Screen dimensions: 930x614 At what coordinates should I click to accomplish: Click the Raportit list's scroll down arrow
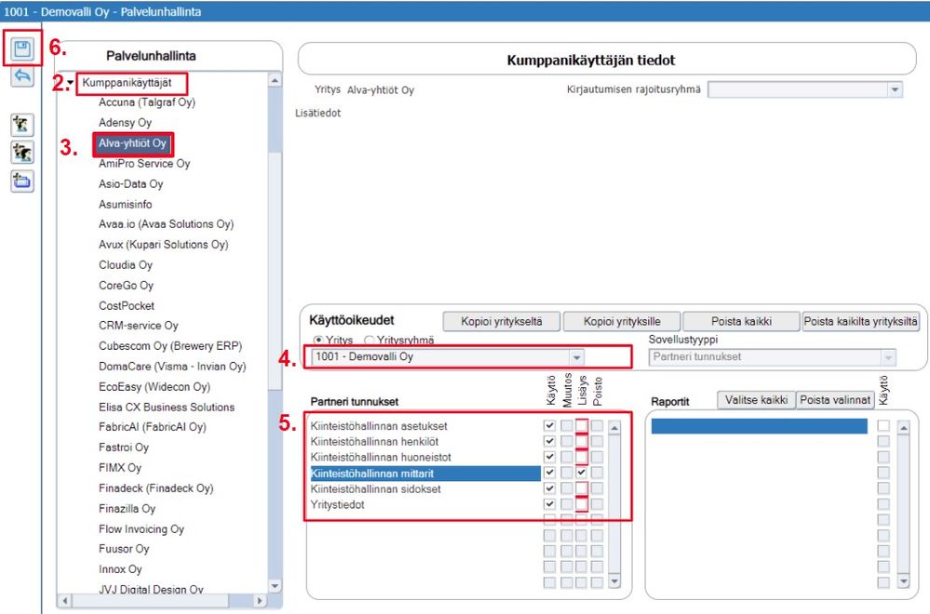tap(903, 581)
